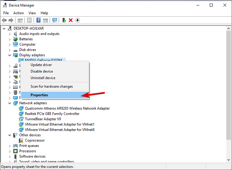Screen dimensions: 232x170
Task: Open the blue Help toolbar icon
Action: click(38, 20)
